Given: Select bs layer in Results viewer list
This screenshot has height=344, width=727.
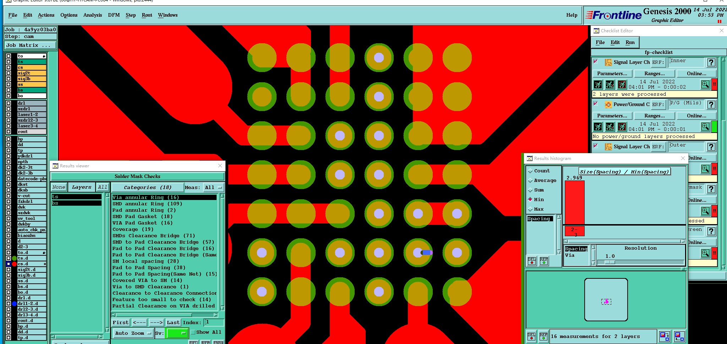Looking at the screenshot, I should [x=76, y=203].
